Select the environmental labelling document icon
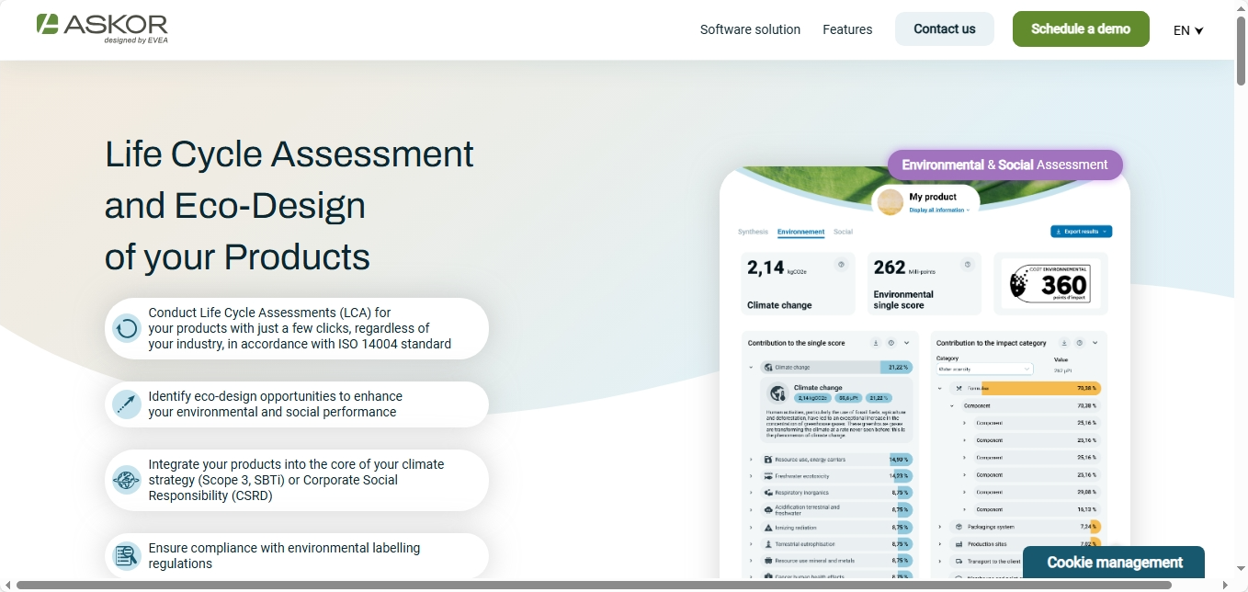 coord(126,555)
